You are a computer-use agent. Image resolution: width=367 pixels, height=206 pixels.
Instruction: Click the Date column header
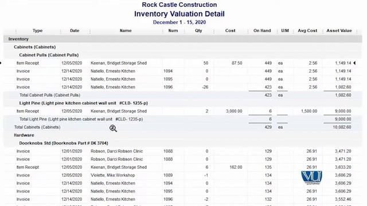(75, 30)
